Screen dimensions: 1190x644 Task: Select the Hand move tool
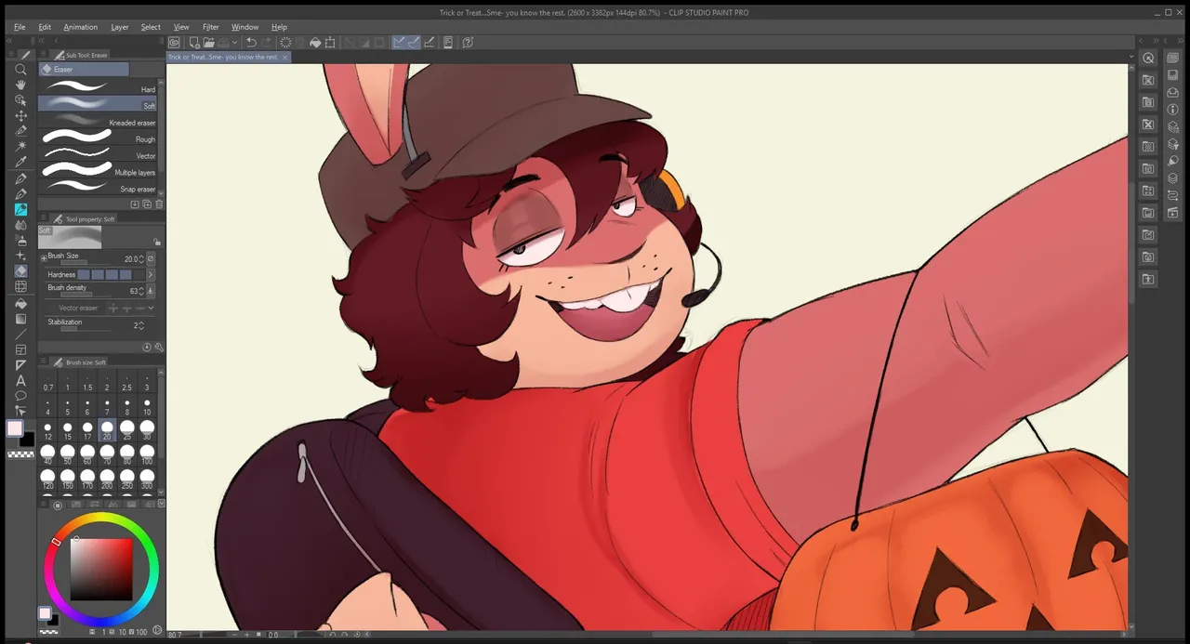20,85
